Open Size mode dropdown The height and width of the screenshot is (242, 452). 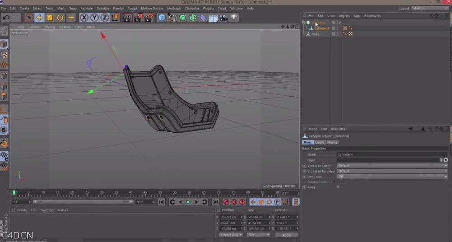pos(259,235)
